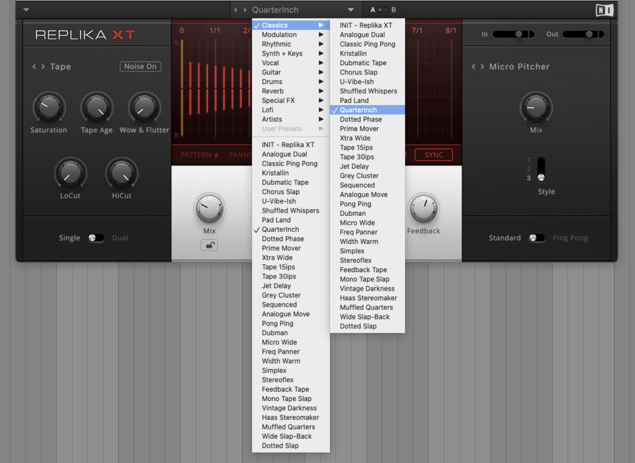Select the Dotted Phase preset
Screen dimensions: 635x463
tap(360, 119)
